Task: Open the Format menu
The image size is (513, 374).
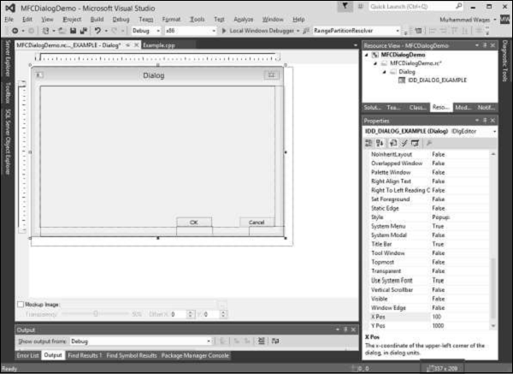Action: pos(171,20)
